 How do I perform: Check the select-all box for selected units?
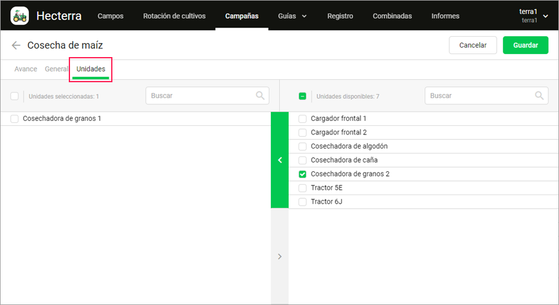[14, 96]
